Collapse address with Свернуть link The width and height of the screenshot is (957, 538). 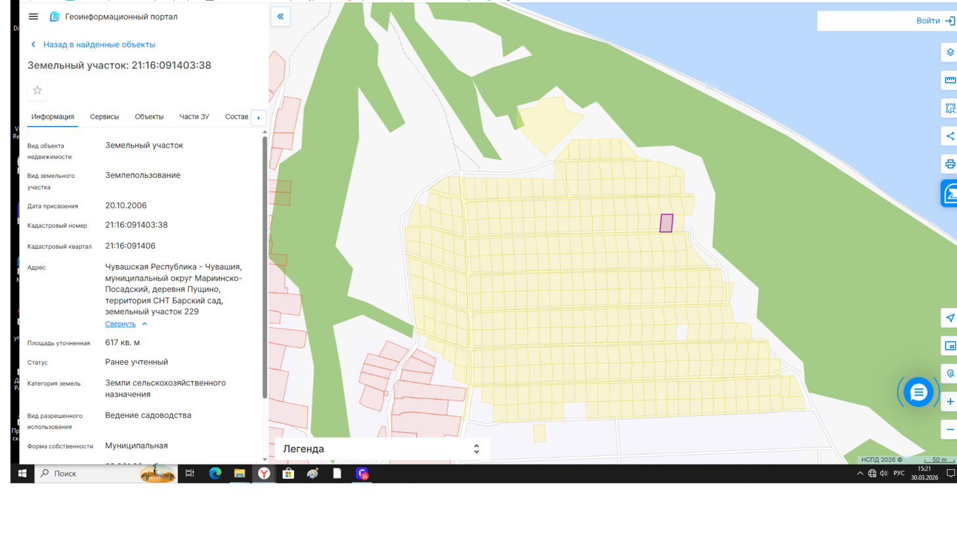click(x=121, y=324)
